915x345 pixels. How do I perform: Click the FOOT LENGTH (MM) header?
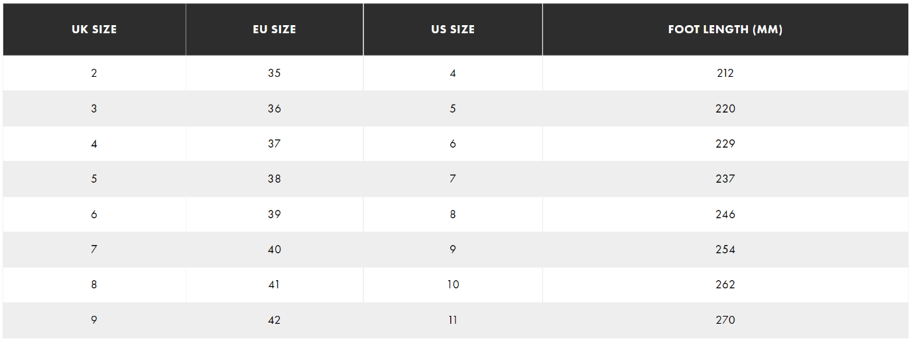click(725, 30)
